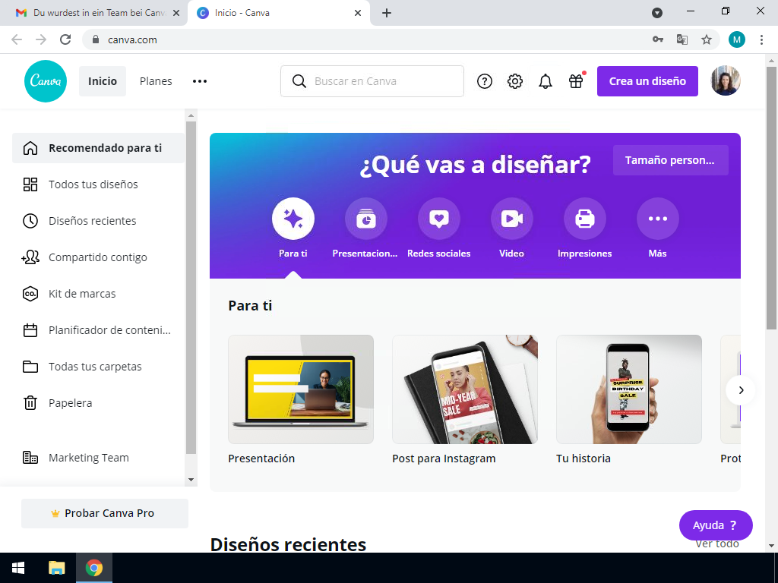Open the notifications bell

(546, 81)
